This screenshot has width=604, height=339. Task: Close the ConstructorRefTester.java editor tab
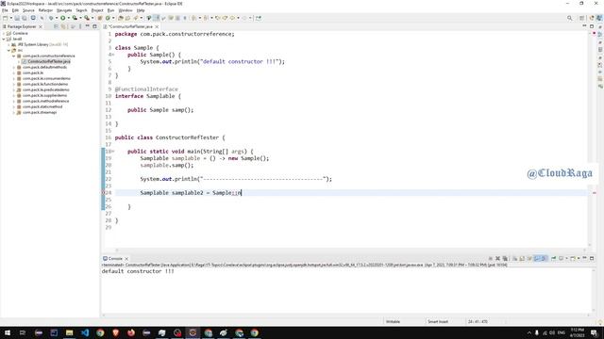point(157,26)
